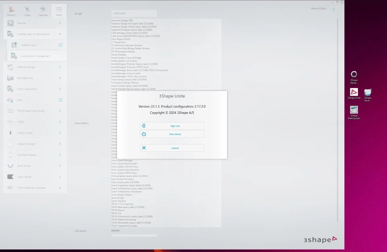The image size is (387, 252).
Task: Select the Scanit Dental scanner icon
Action: click(x=10, y=176)
